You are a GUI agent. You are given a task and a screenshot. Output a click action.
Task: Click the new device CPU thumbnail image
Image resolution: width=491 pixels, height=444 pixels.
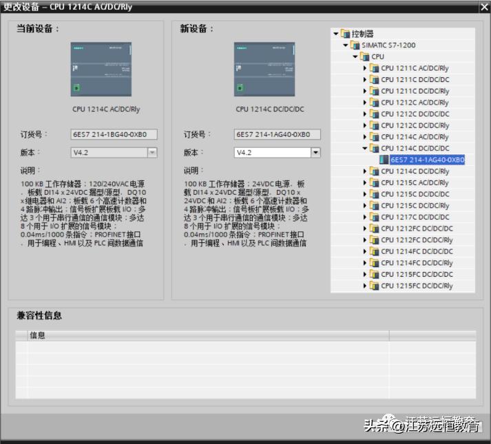click(x=264, y=70)
